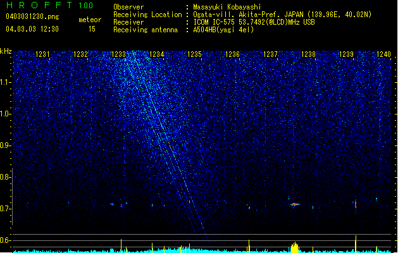Screen dimensions: 398x253
Task: Click the 0.7 kHz frequency label
Action: [x=5, y=209]
